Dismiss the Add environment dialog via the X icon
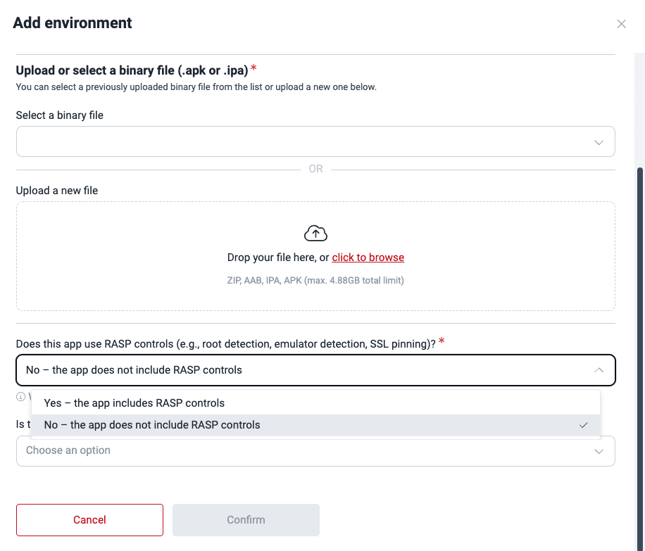 click(621, 23)
